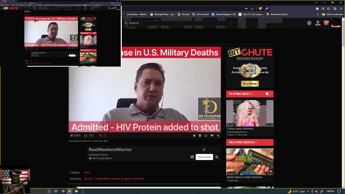Open Task View on taskbar

point(56,191)
